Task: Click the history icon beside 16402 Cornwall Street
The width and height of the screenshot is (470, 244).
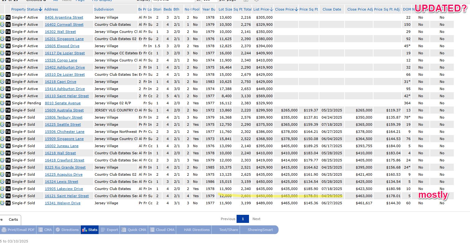Action: (2, 25)
